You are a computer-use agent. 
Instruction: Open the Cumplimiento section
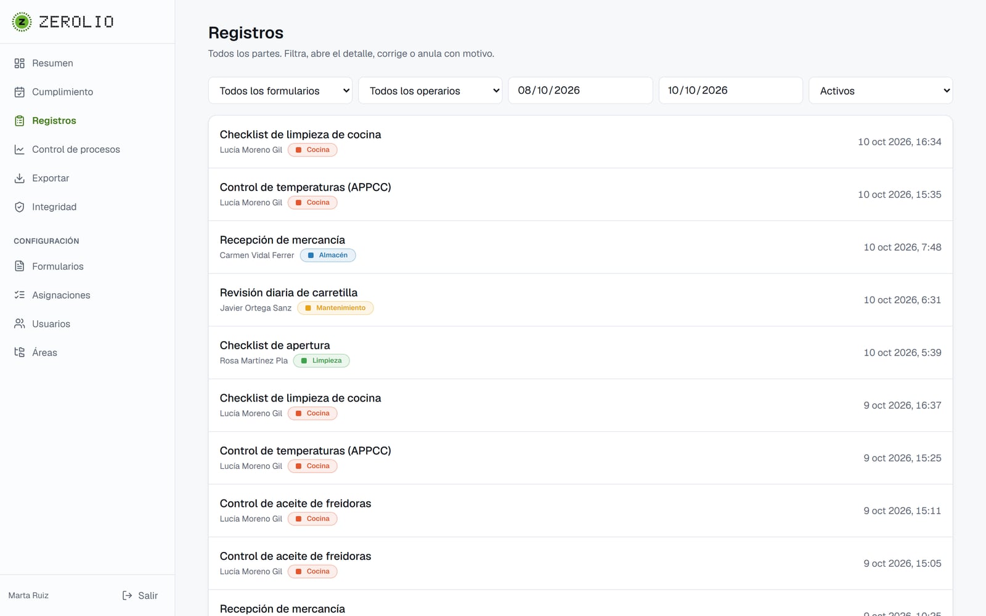coord(88,92)
